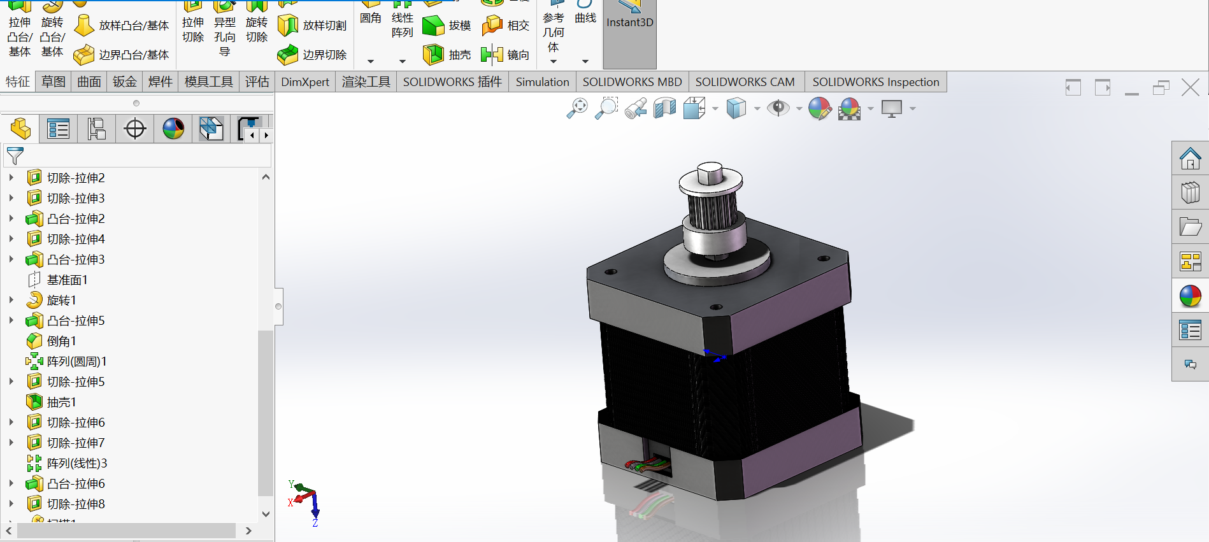Switch to the 草图 (Sketch) tab

tap(54, 82)
